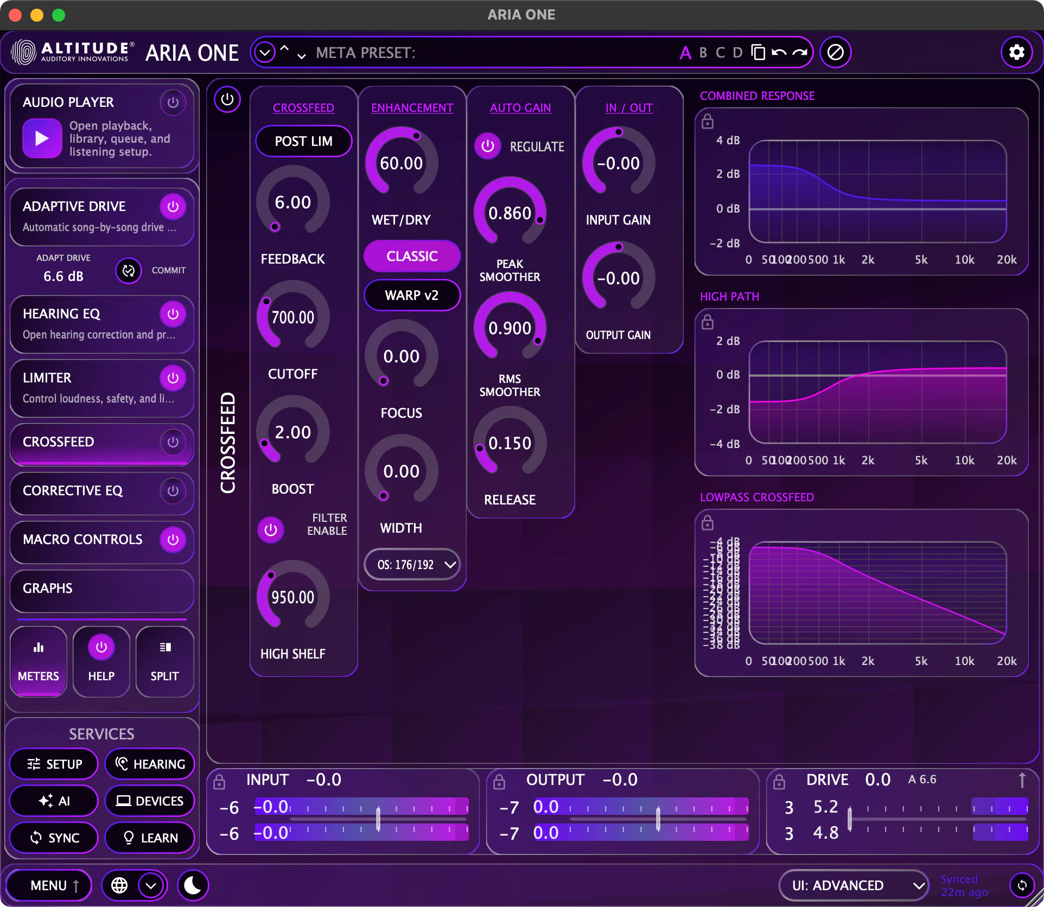Open the OS: 176/192 oversampling dropdown

(x=412, y=565)
